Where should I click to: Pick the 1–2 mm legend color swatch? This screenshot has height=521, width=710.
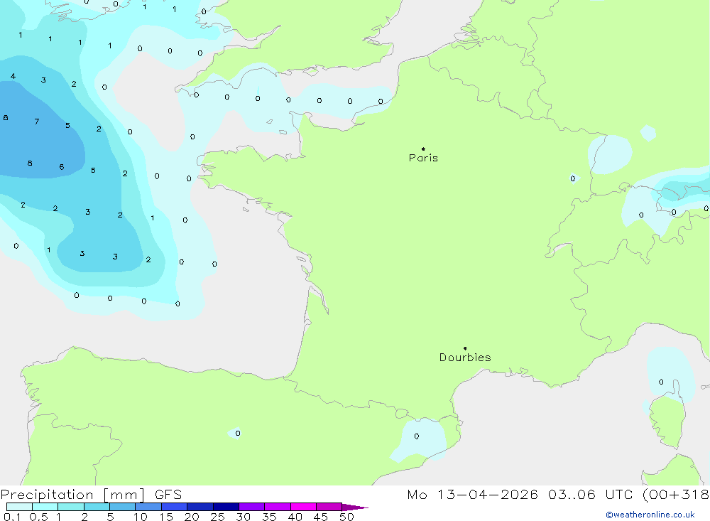pos(71,507)
